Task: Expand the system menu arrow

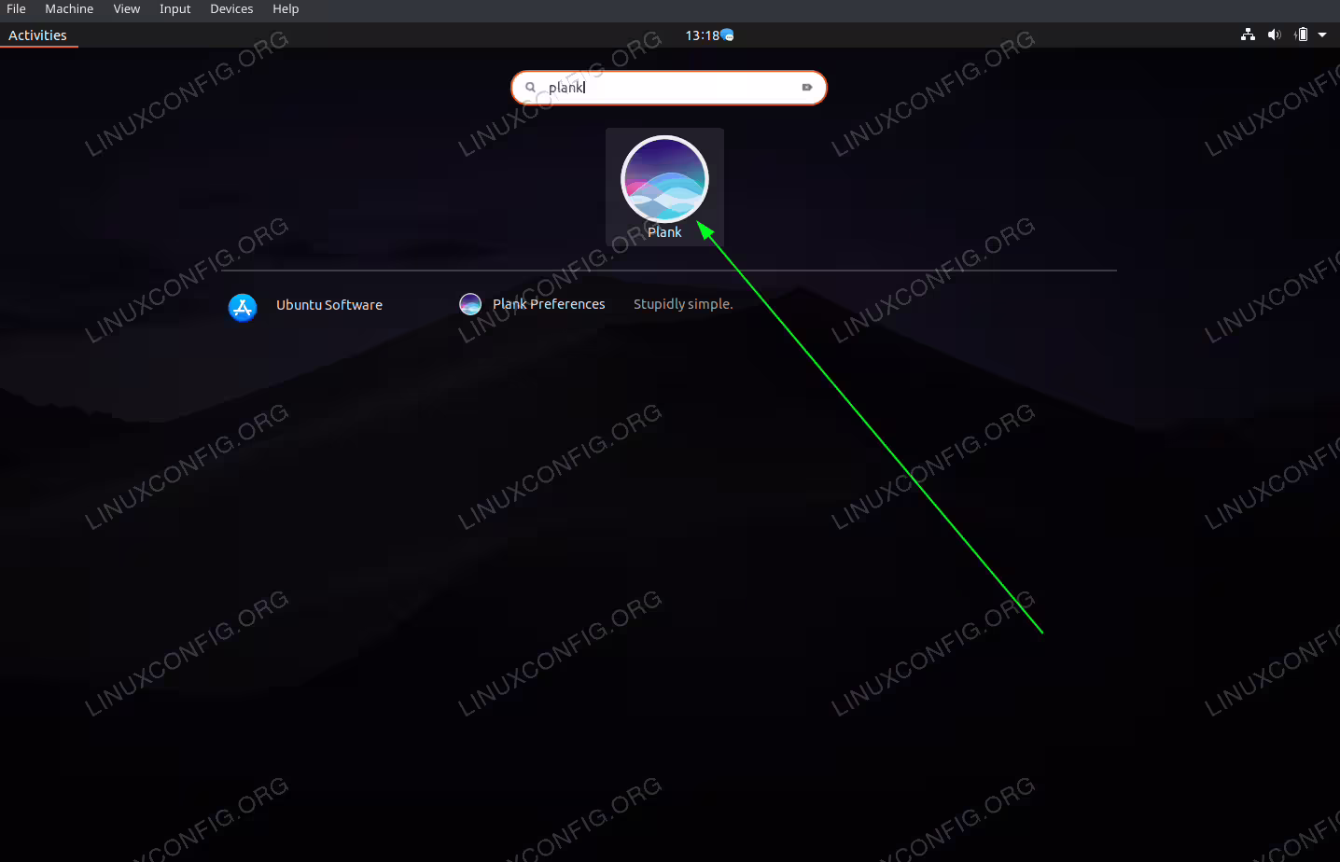Action: 1322,35
